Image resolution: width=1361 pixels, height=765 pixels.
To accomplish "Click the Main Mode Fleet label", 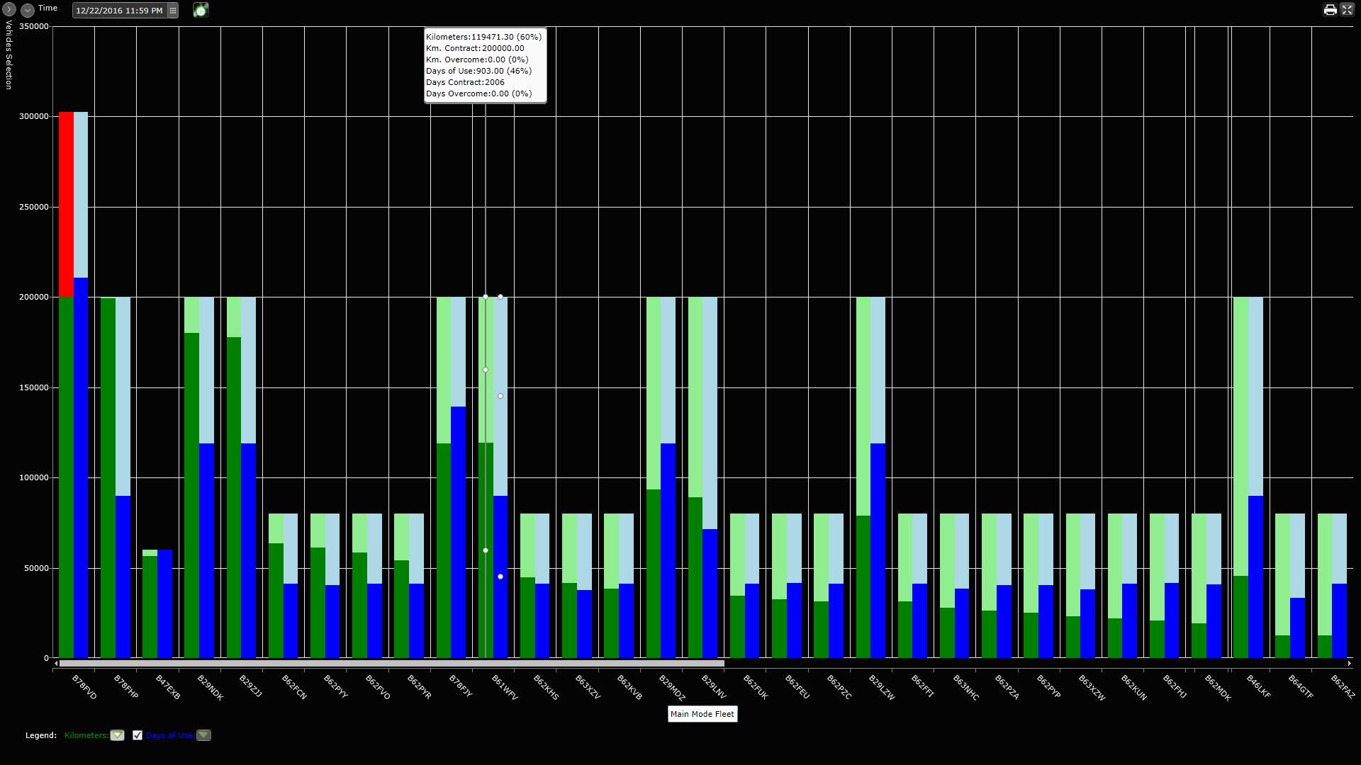I will (702, 714).
